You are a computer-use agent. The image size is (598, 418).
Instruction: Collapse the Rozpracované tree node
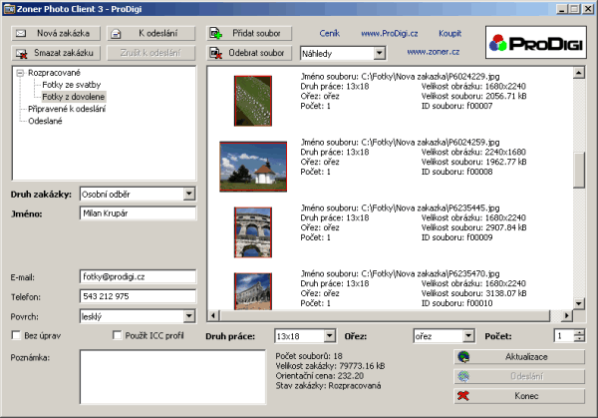coord(20,73)
